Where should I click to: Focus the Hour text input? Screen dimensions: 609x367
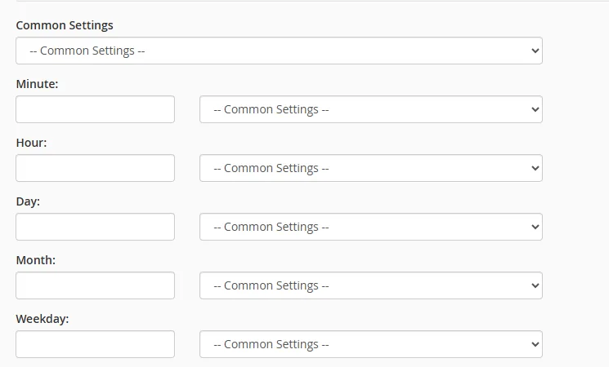[95, 168]
